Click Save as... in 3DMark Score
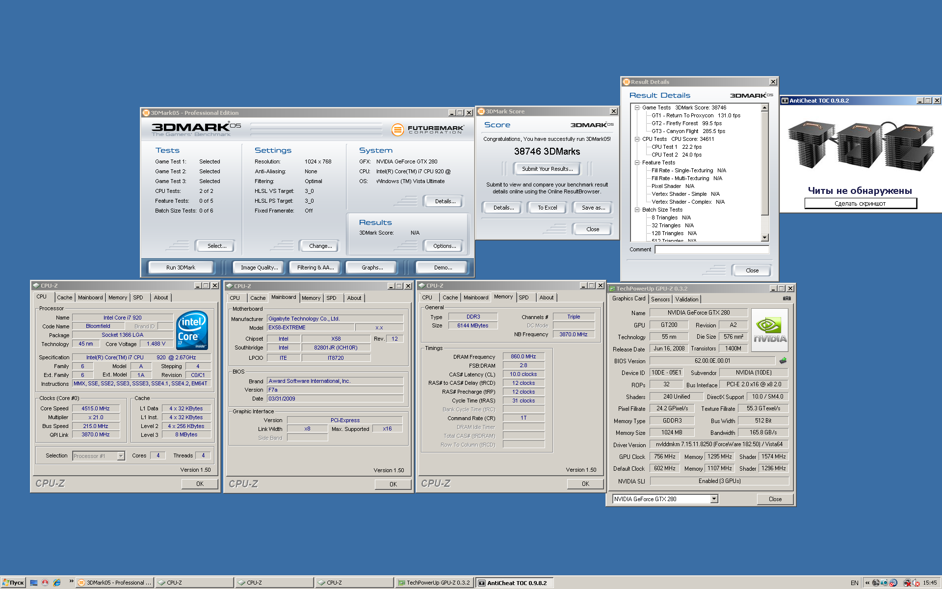This screenshot has height=589, width=942. (593, 208)
